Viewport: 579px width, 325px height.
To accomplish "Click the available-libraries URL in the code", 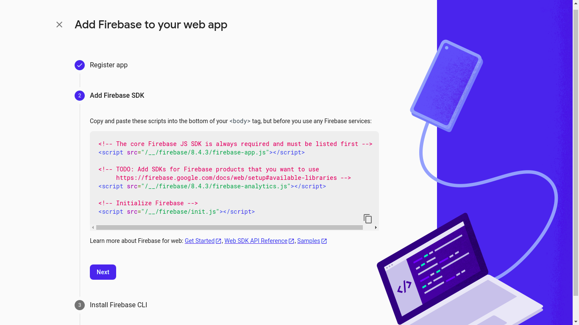I will (226, 178).
